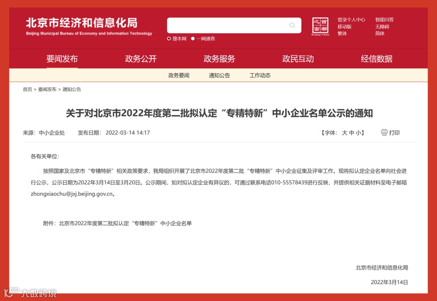Image resolution: width=437 pixels, height=301 pixels.
Task: Click the source text 中小企业处
Action: [52, 133]
